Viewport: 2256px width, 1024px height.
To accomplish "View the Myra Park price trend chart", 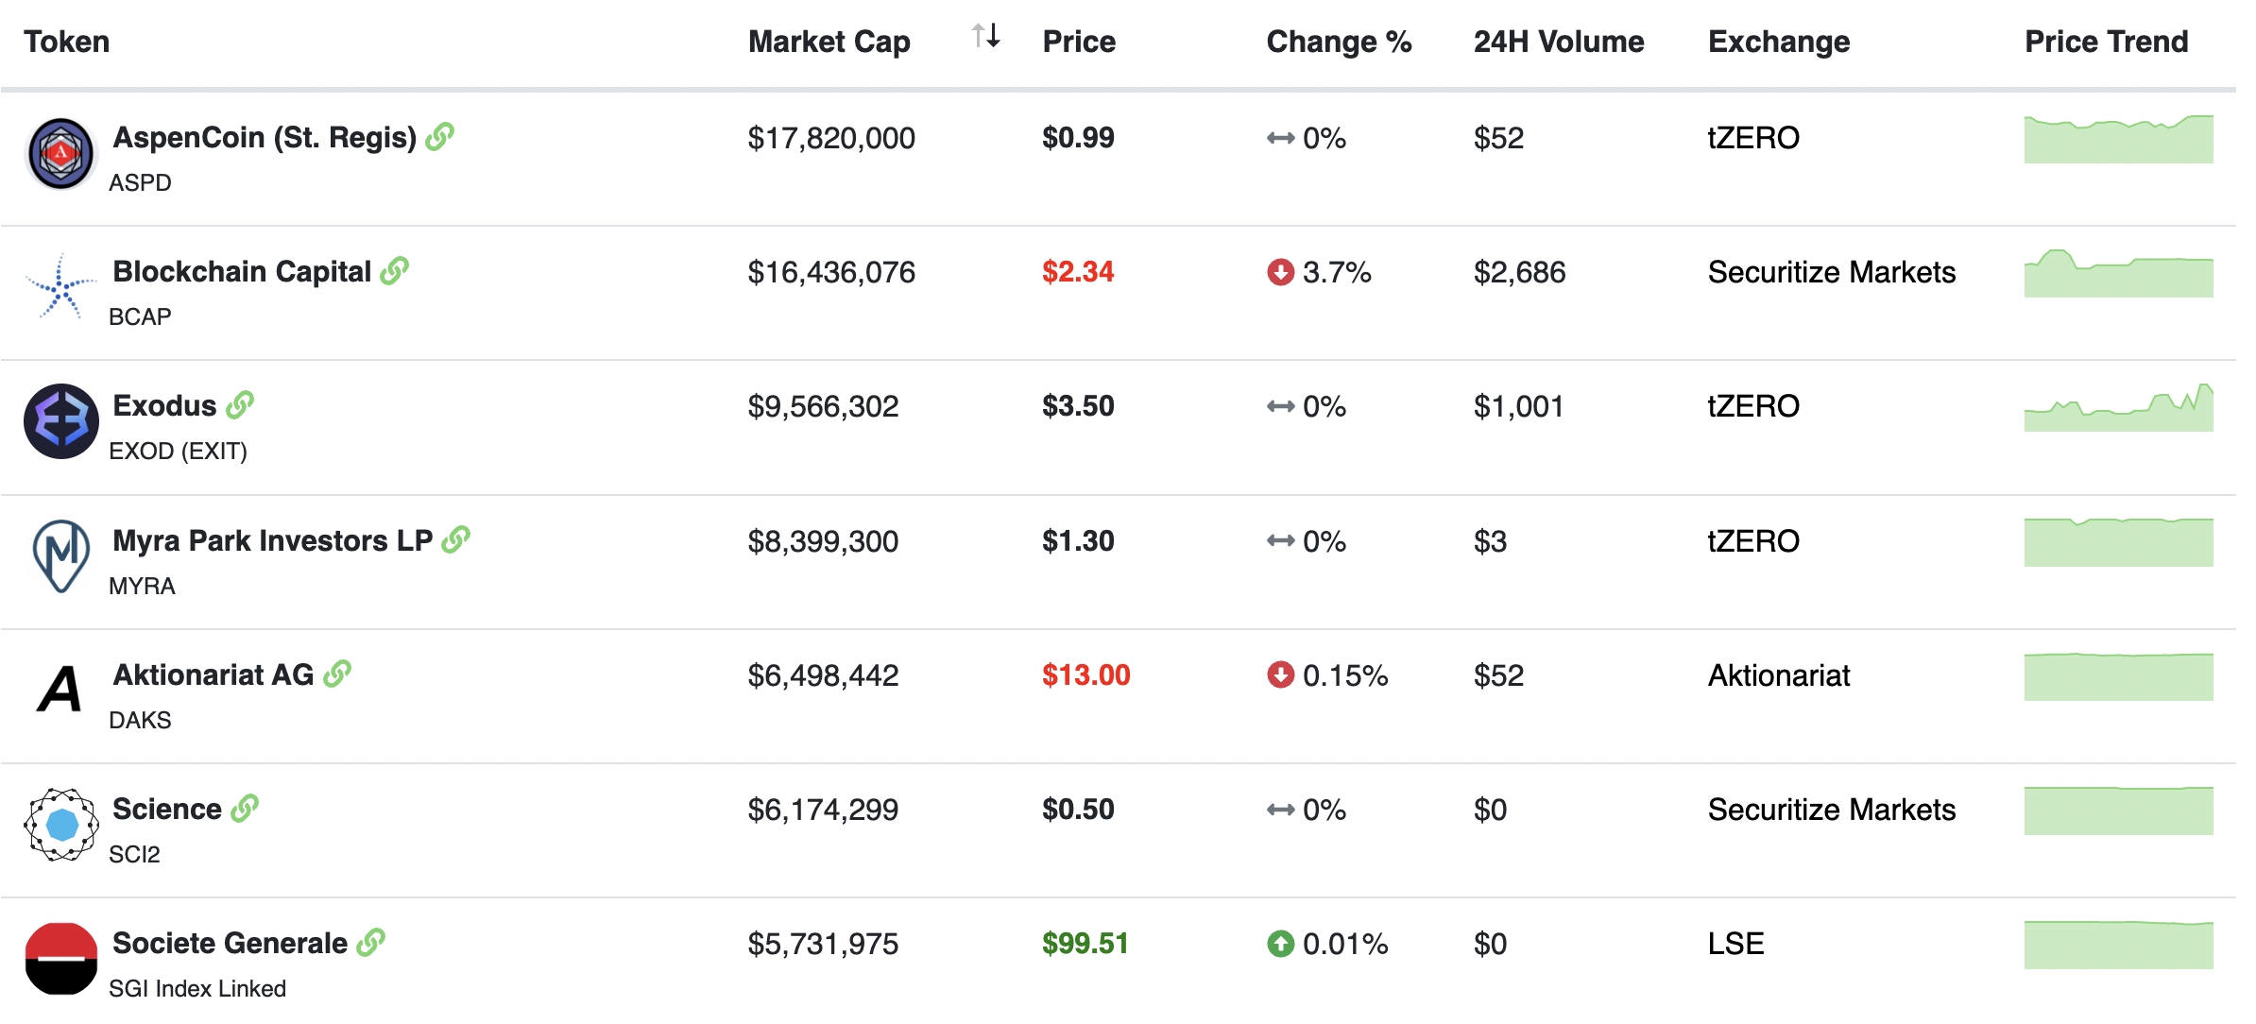I will pyautogui.click(x=2118, y=542).
